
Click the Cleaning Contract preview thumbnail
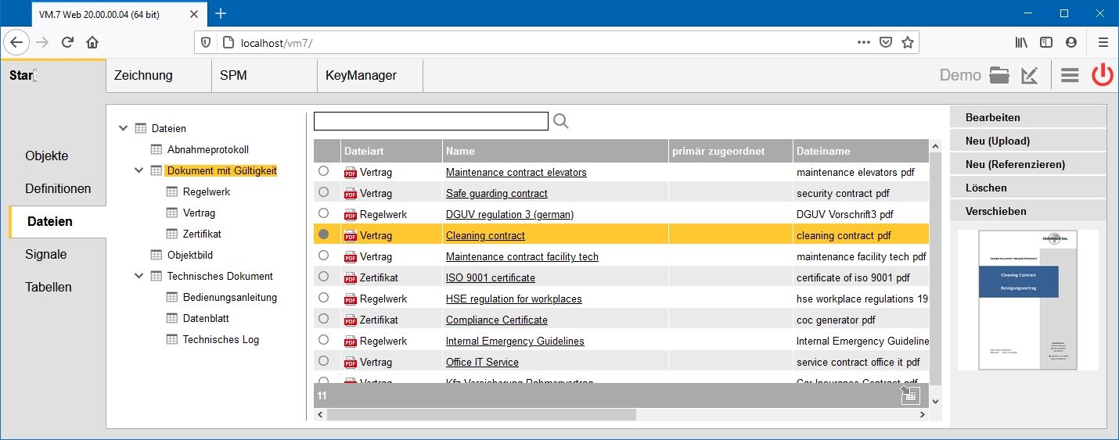[1028, 299]
